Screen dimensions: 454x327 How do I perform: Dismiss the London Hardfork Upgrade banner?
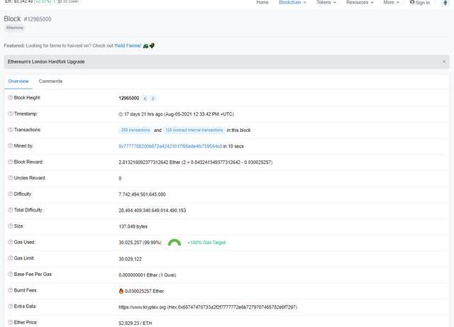click(444, 62)
